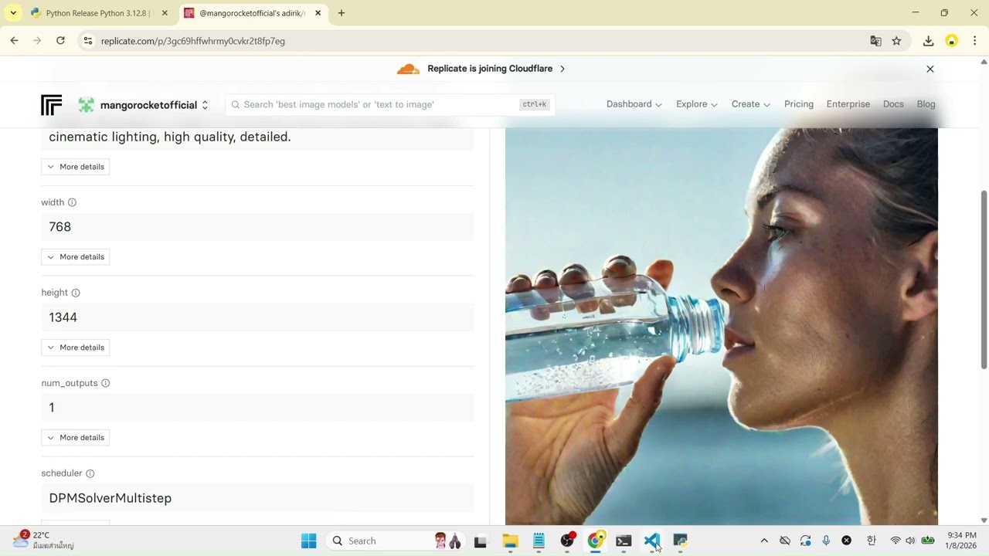
Task: Expand More details under the prompt text
Action: click(75, 167)
